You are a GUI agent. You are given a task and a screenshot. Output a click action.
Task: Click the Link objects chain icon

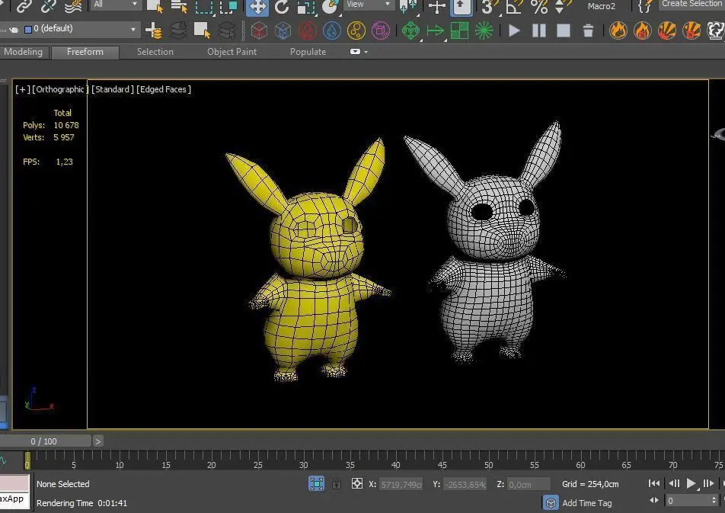point(24,7)
